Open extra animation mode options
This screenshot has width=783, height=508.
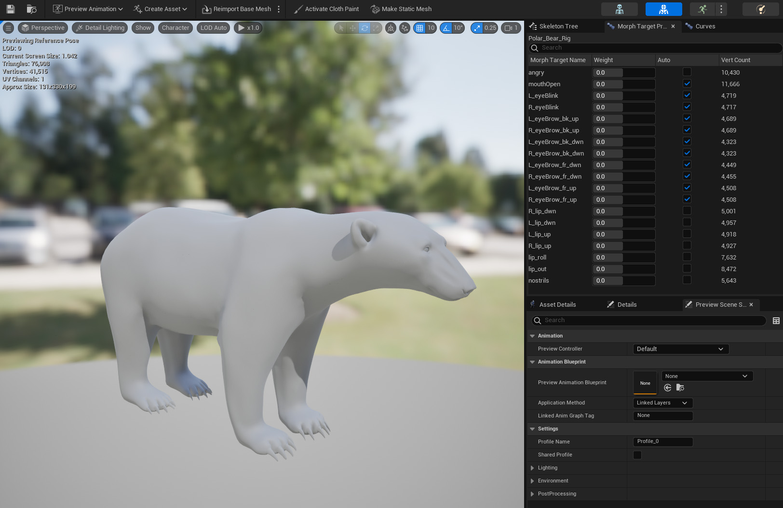[x=721, y=9]
